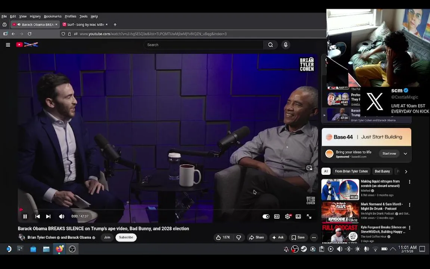This screenshot has width=430, height=269.
Task: Open the Ask AI button
Action: [278, 238]
